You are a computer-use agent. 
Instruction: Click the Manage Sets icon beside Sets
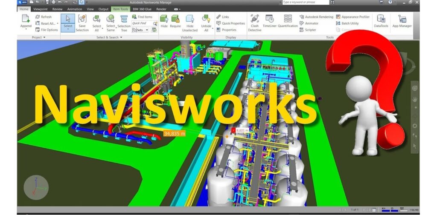154,30
